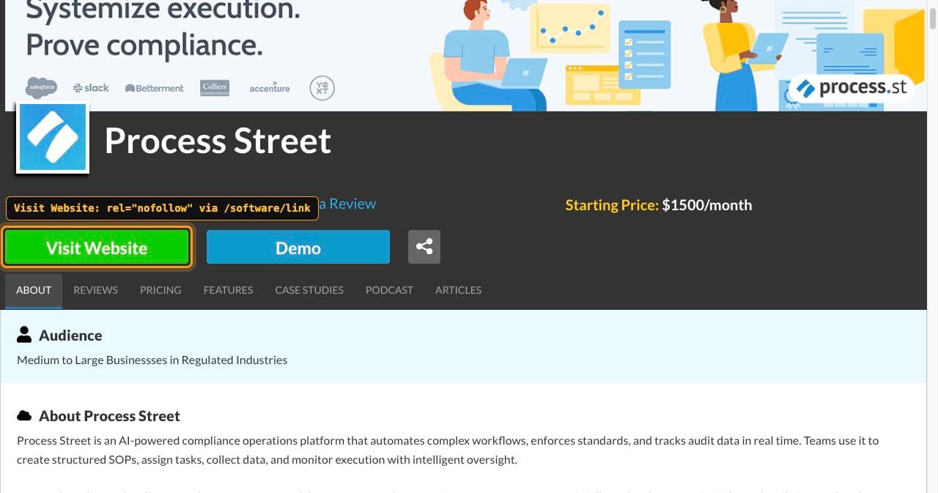Screen dimensions: 938x493
Task: Click the Betterment logo in banner
Action: tap(155, 88)
